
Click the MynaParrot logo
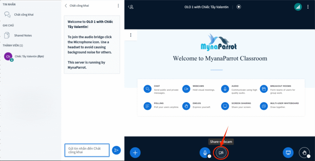coord(219,42)
